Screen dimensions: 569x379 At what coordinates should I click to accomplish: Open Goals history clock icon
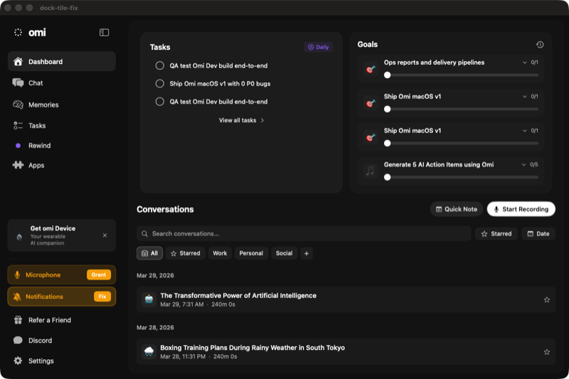pyautogui.click(x=540, y=45)
